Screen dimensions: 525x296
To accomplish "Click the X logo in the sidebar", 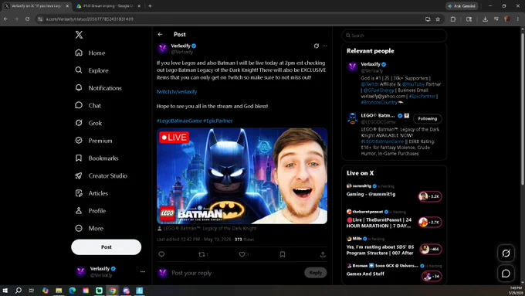I will point(79,35).
